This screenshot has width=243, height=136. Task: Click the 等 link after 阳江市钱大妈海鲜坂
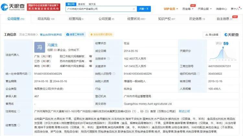pyautogui.click(x=91, y=57)
